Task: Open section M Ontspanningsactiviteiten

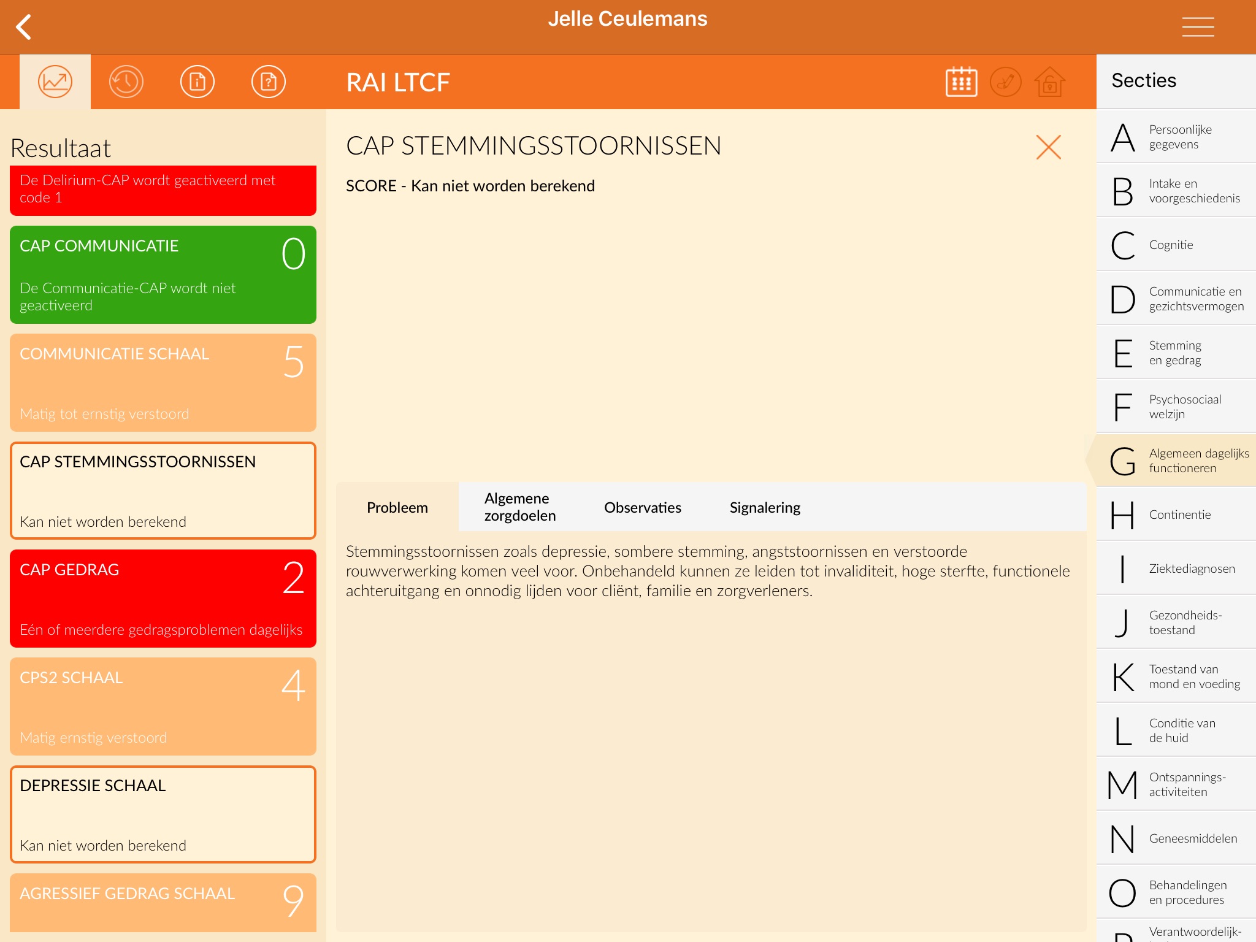Action: coord(1176,784)
